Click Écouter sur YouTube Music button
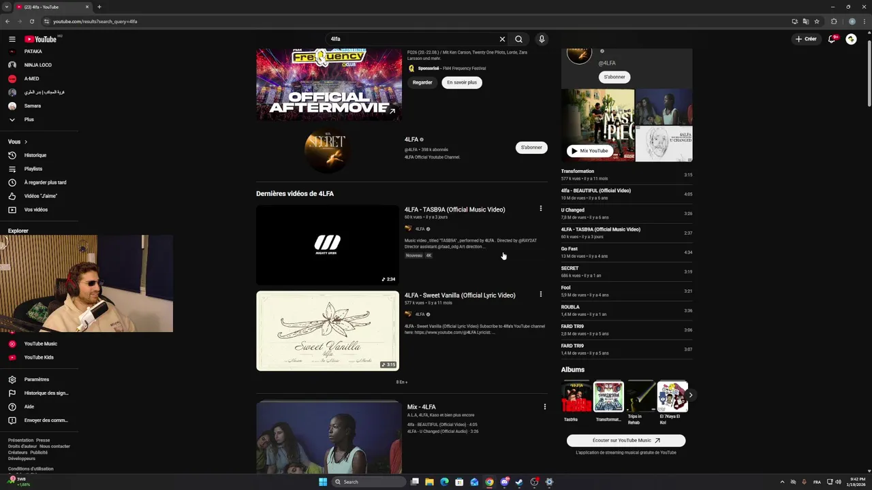Viewport: 872px width, 490px height. [x=626, y=440]
